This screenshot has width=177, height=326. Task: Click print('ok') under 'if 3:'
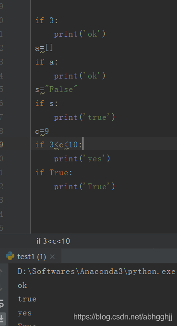click(80, 34)
